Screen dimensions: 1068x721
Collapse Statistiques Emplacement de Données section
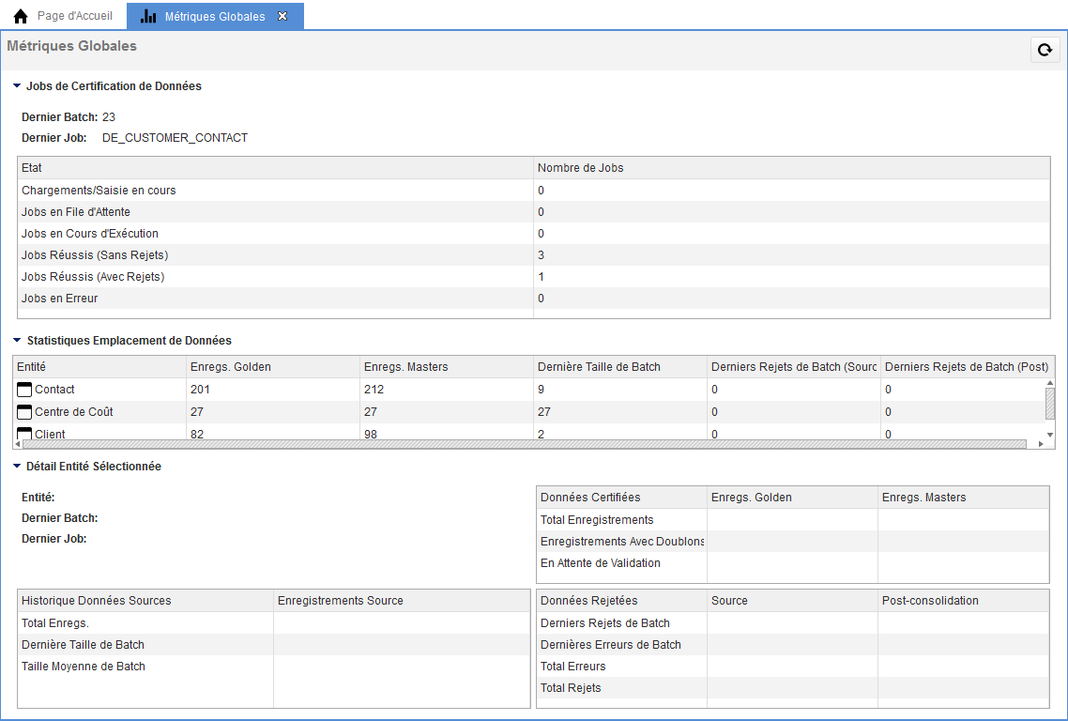[x=17, y=340]
